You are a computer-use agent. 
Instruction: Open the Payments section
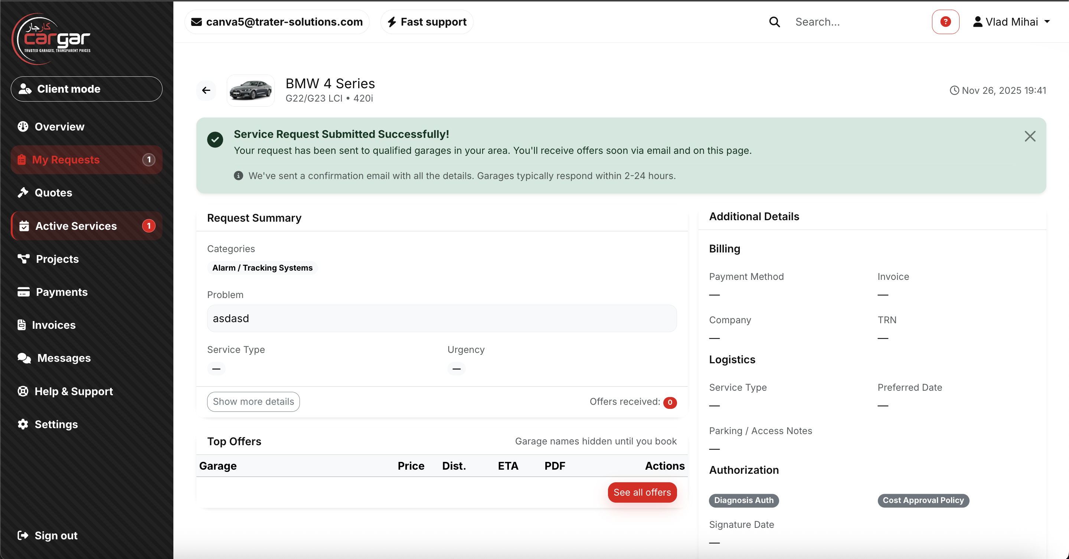tap(61, 292)
